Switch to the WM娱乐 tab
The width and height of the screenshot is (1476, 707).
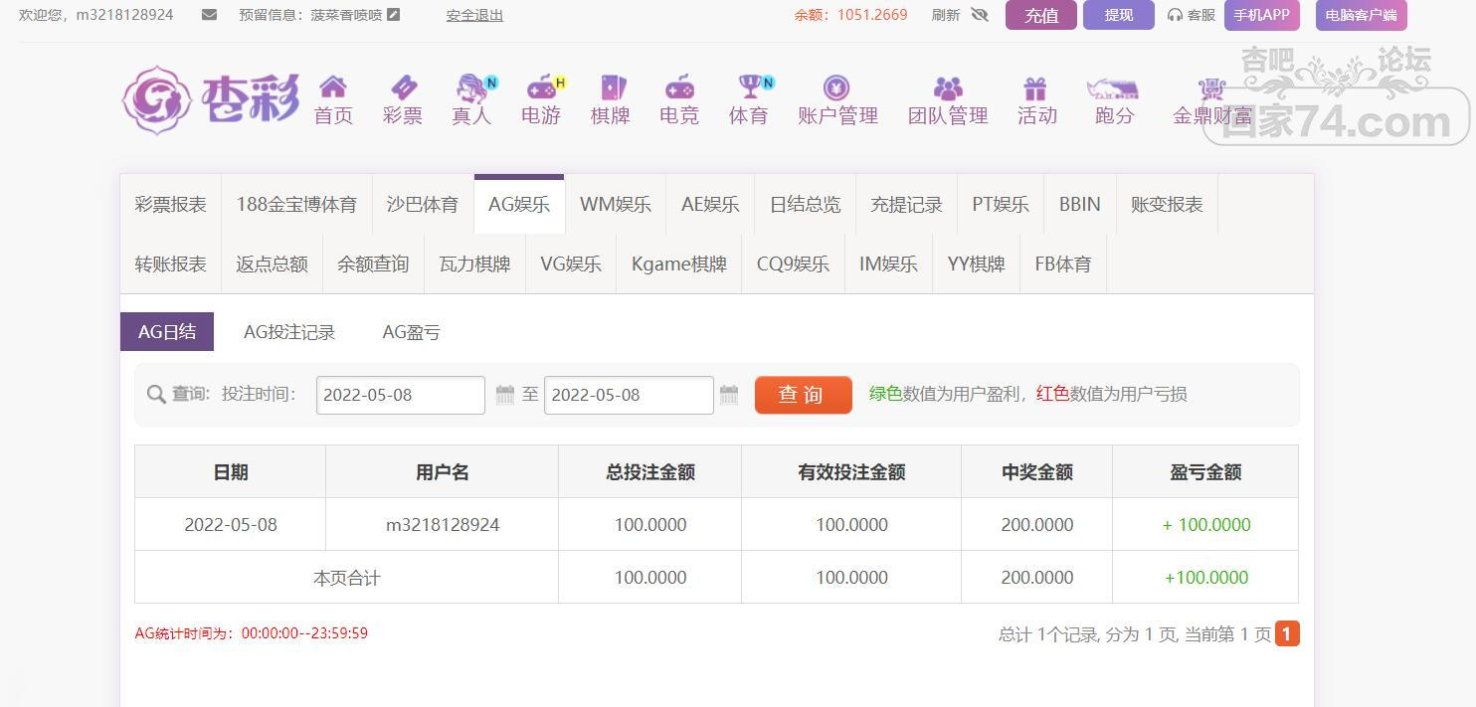(616, 204)
